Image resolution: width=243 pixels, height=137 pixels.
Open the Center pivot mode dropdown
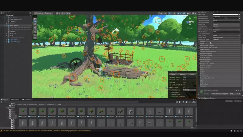39,13
